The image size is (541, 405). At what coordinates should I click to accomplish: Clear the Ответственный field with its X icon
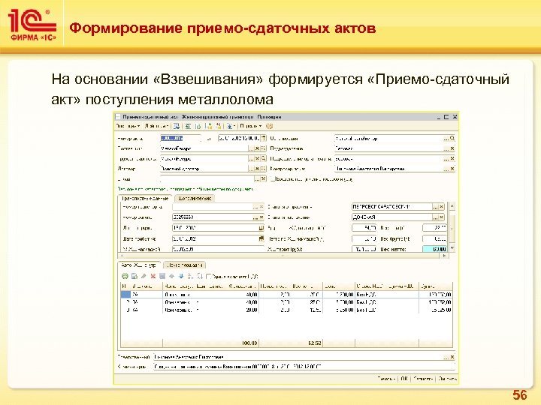point(452,357)
